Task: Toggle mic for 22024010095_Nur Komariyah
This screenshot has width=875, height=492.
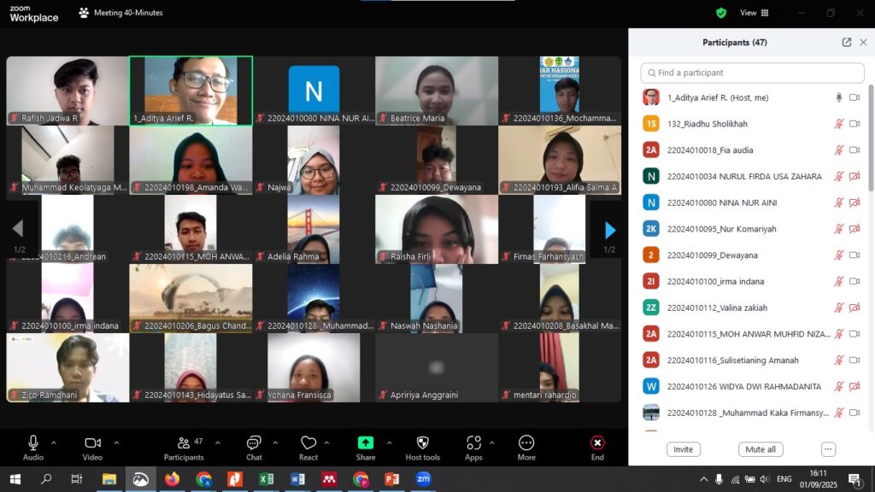Action: pyautogui.click(x=839, y=229)
